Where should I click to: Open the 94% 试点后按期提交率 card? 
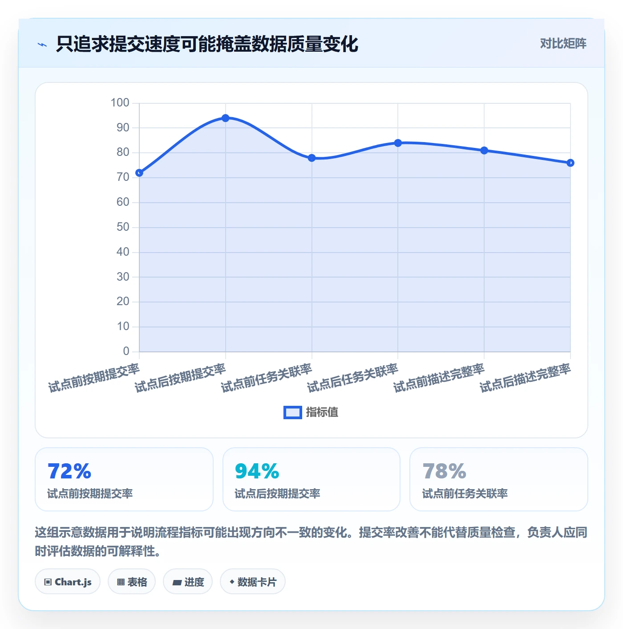tap(311, 479)
